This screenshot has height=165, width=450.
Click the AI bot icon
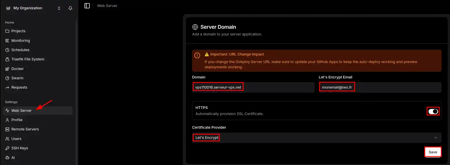coord(8,158)
